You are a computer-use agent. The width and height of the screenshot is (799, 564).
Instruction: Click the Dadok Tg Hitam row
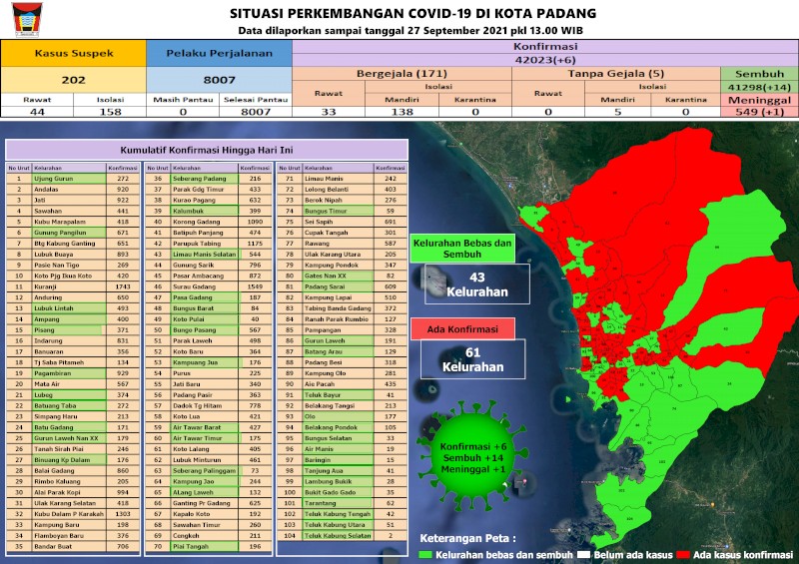tap(209, 405)
